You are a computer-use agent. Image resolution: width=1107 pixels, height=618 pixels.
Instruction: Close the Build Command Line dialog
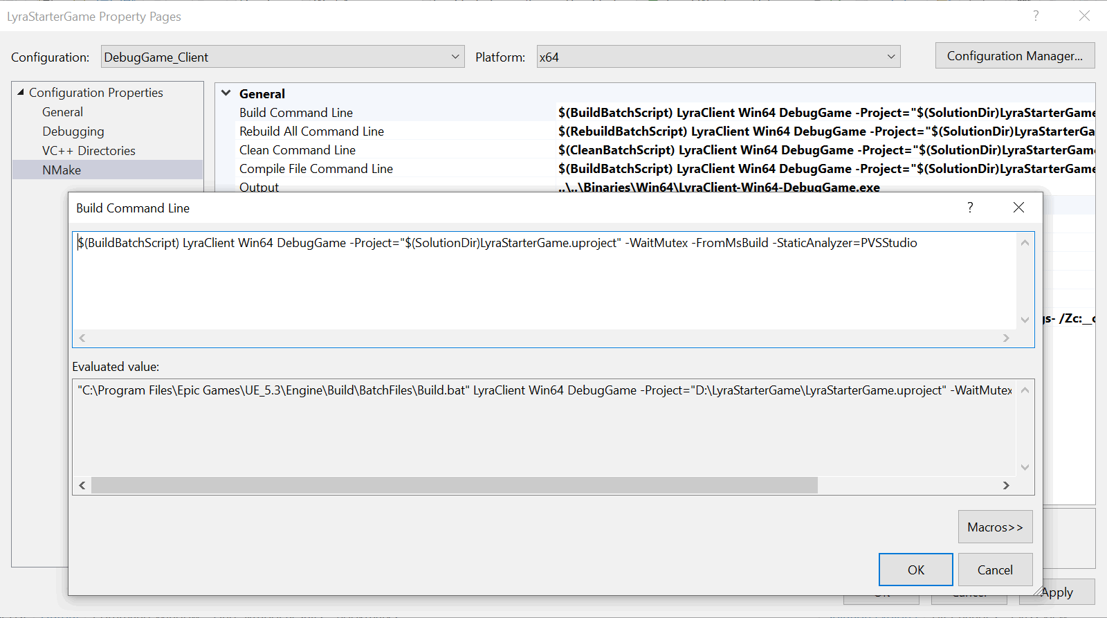[x=1018, y=208]
